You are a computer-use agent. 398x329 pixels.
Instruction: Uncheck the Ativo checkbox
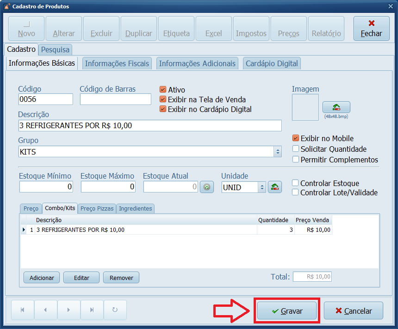point(163,90)
